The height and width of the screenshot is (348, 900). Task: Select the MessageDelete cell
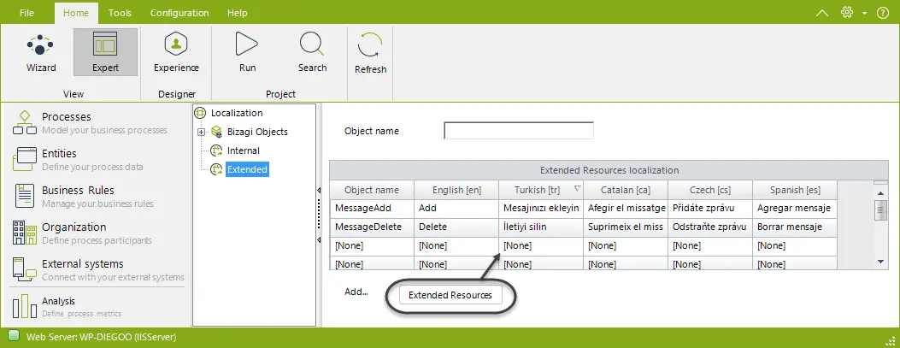[x=371, y=227]
